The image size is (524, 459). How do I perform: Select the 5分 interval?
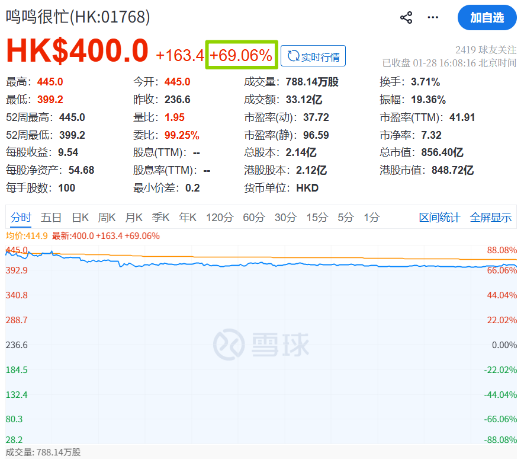point(346,218)
